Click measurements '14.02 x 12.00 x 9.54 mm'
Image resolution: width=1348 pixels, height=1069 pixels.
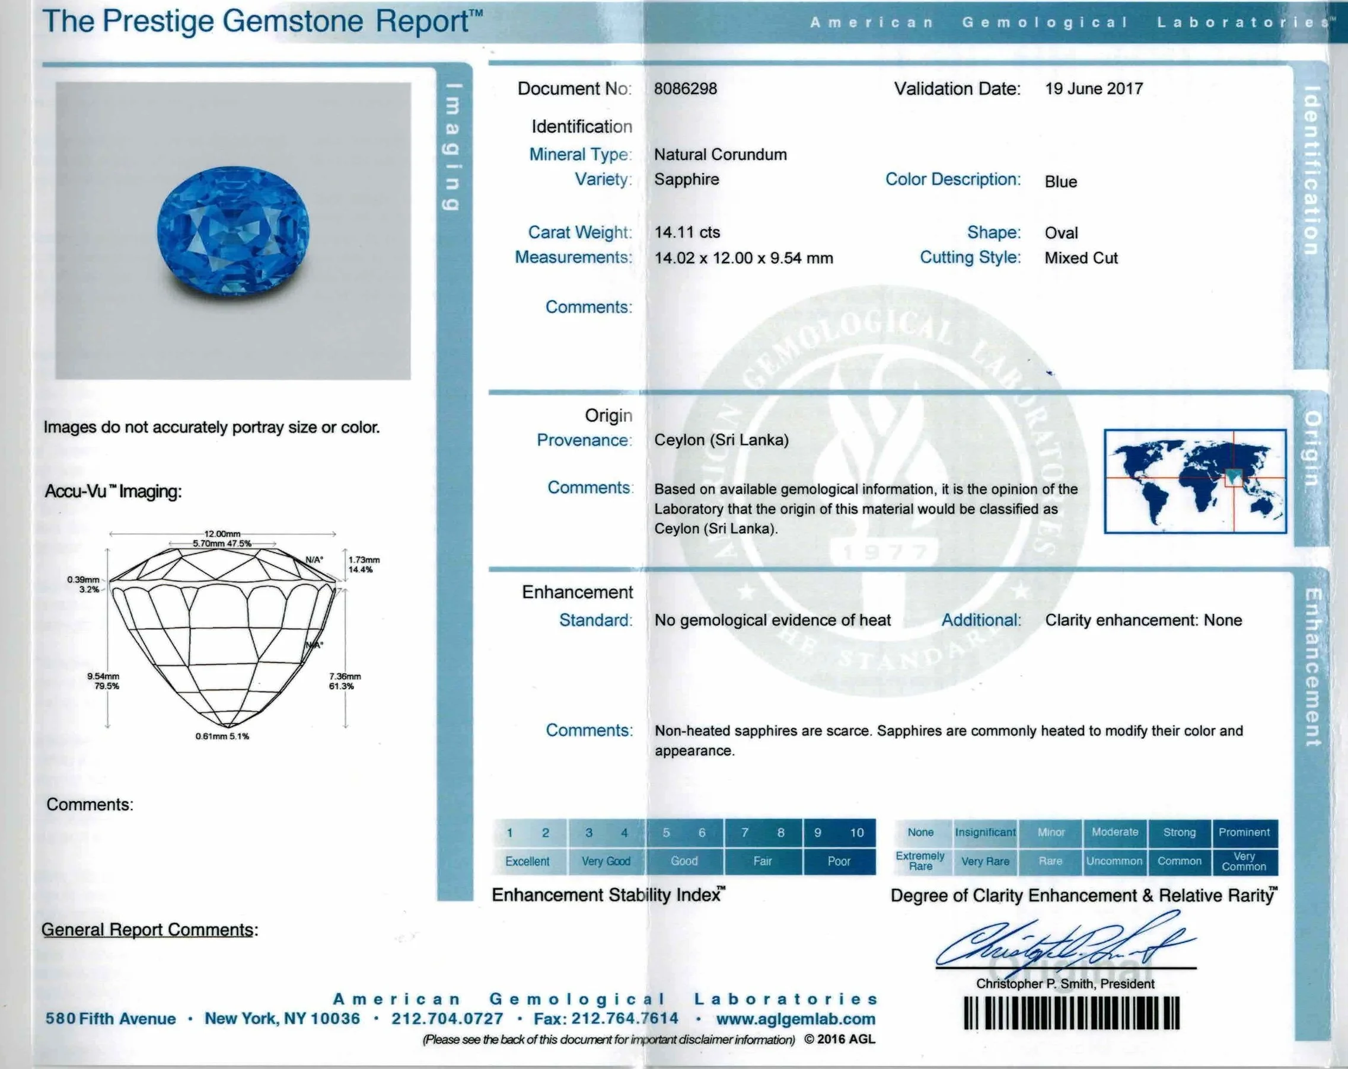pos(744,258)
